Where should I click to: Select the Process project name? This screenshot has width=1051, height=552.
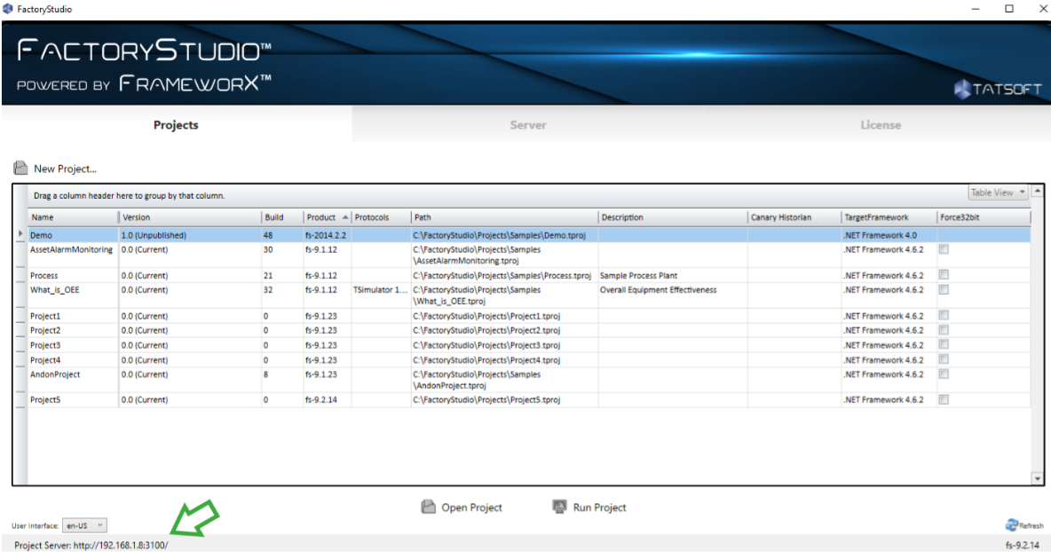coord(44,275)
